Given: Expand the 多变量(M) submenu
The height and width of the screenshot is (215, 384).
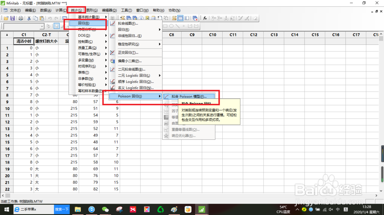Looking at the screenshot, I should coord(89,60).
